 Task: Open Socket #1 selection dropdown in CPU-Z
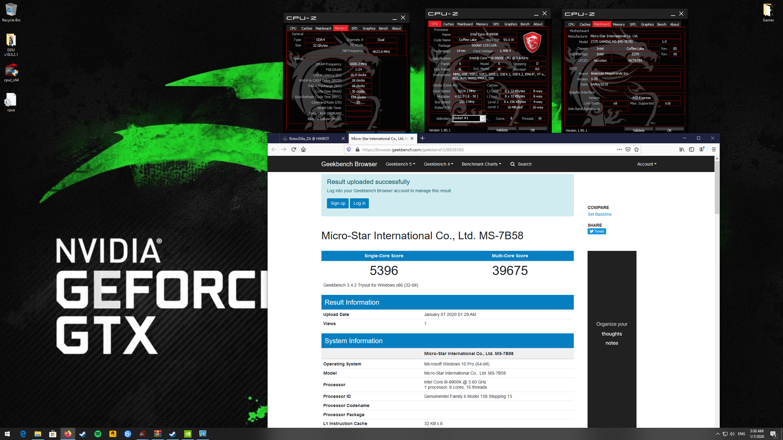[469, 118]
